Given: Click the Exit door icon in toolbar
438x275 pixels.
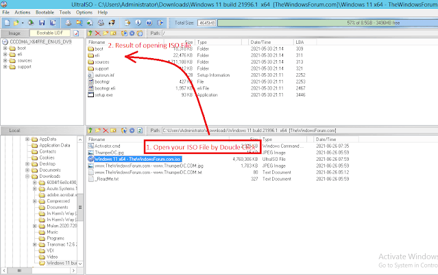Looking at the screenshot, I should tap(160, 23).
